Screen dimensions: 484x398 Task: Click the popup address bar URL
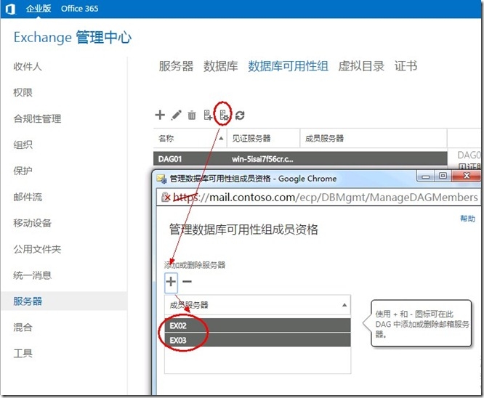tap(325, 197)
